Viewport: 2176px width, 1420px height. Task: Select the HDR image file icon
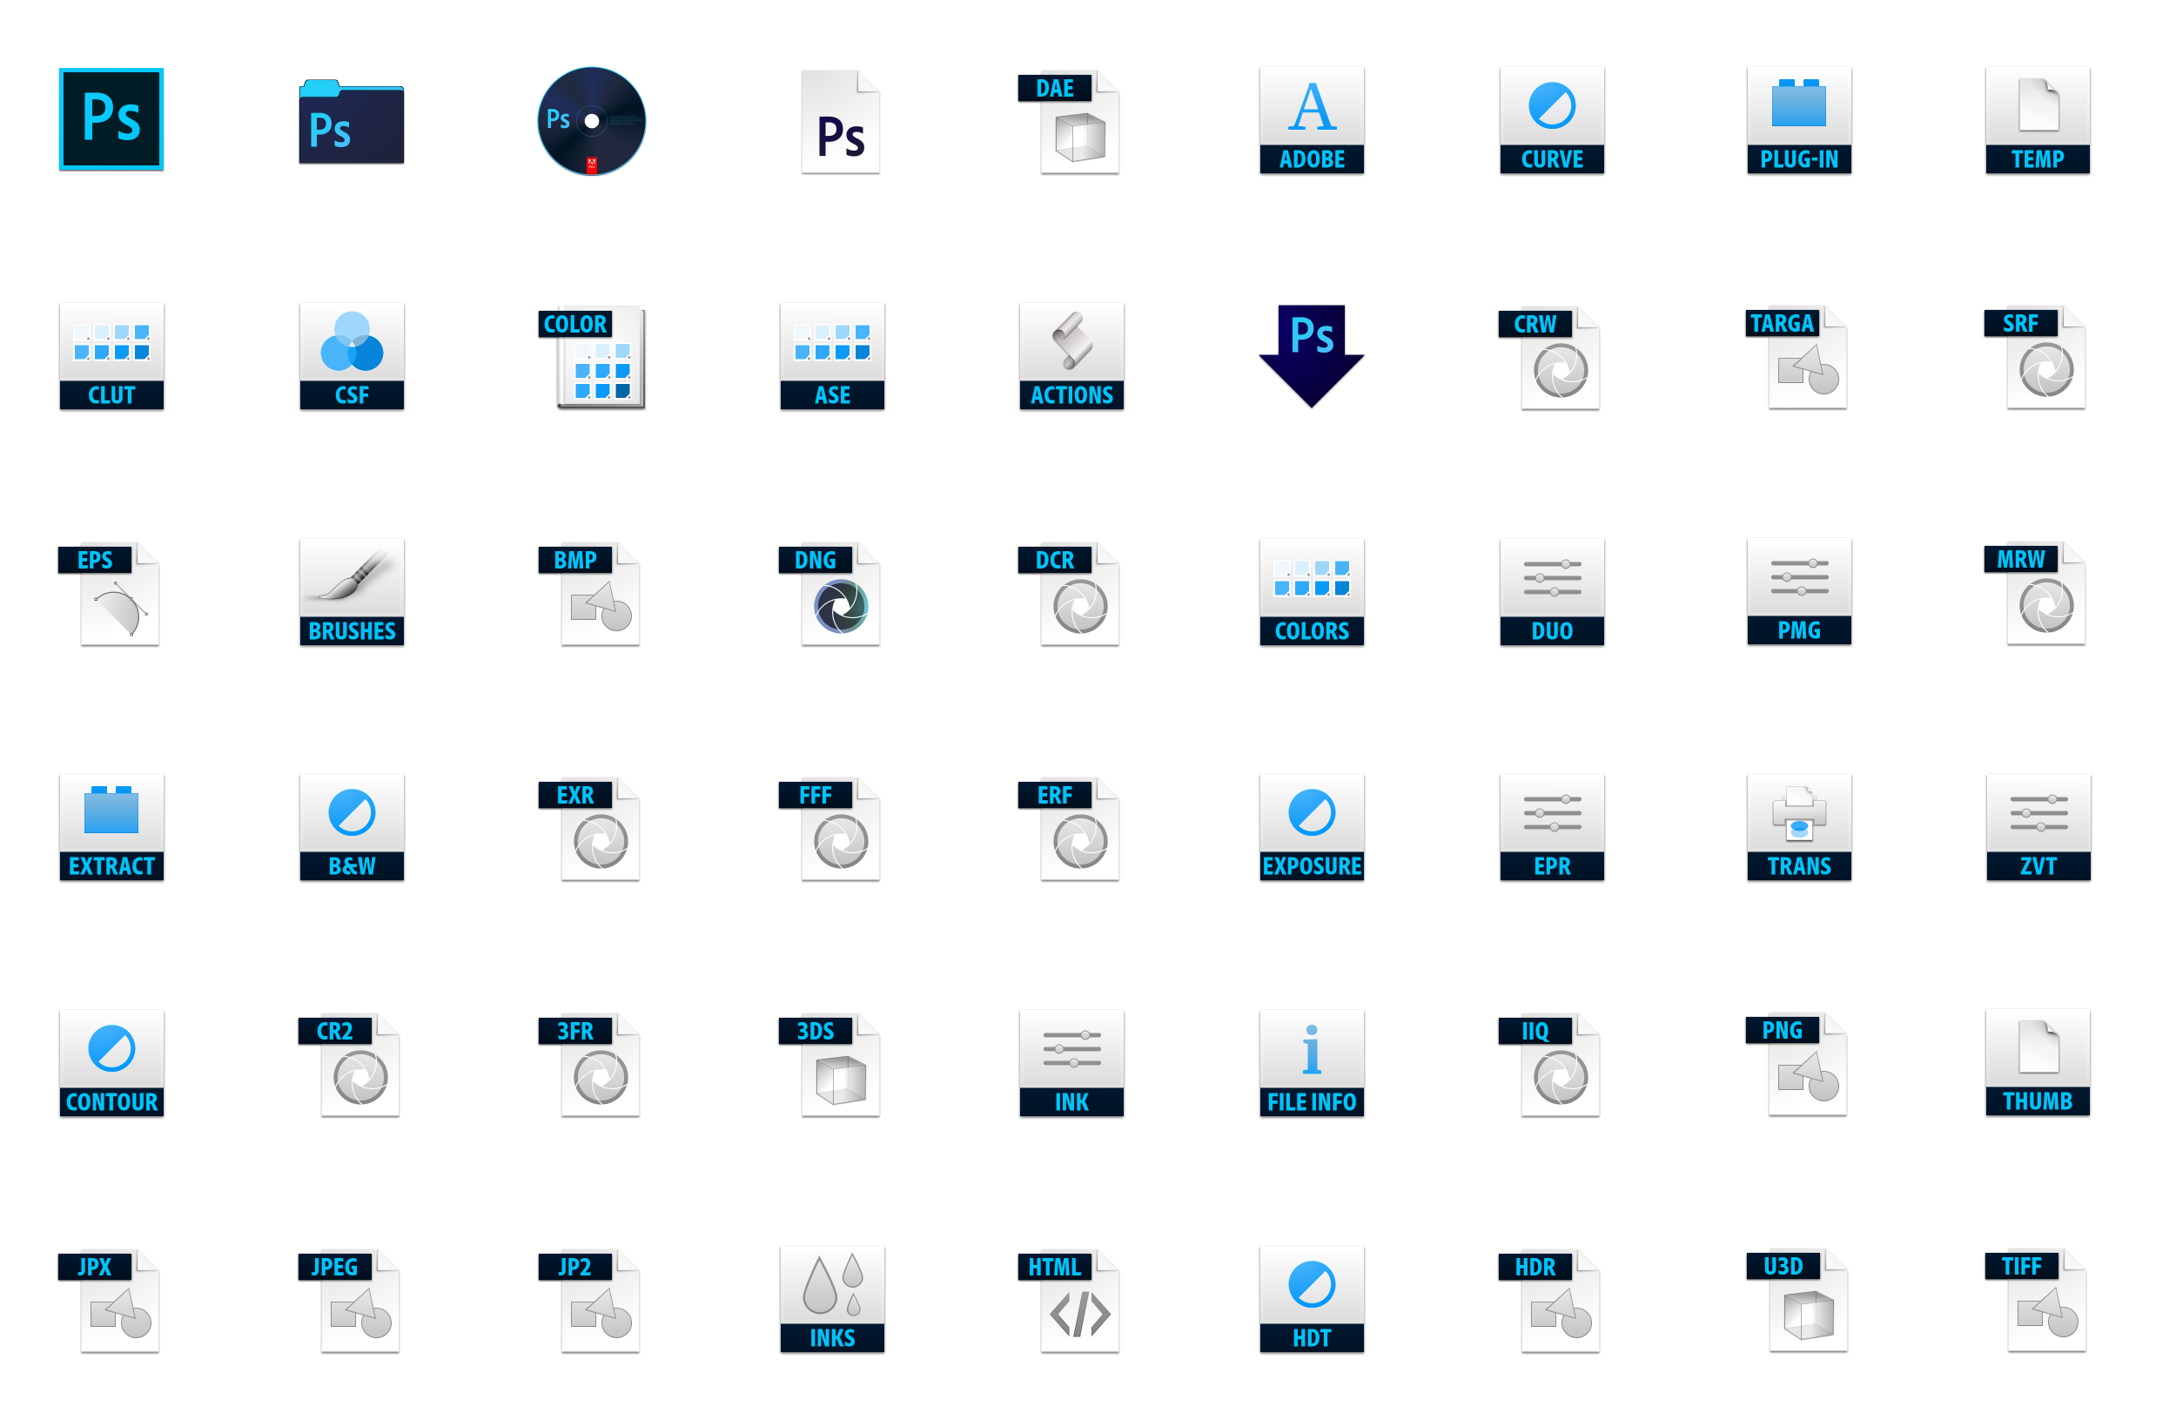tap(1548, 1301)
